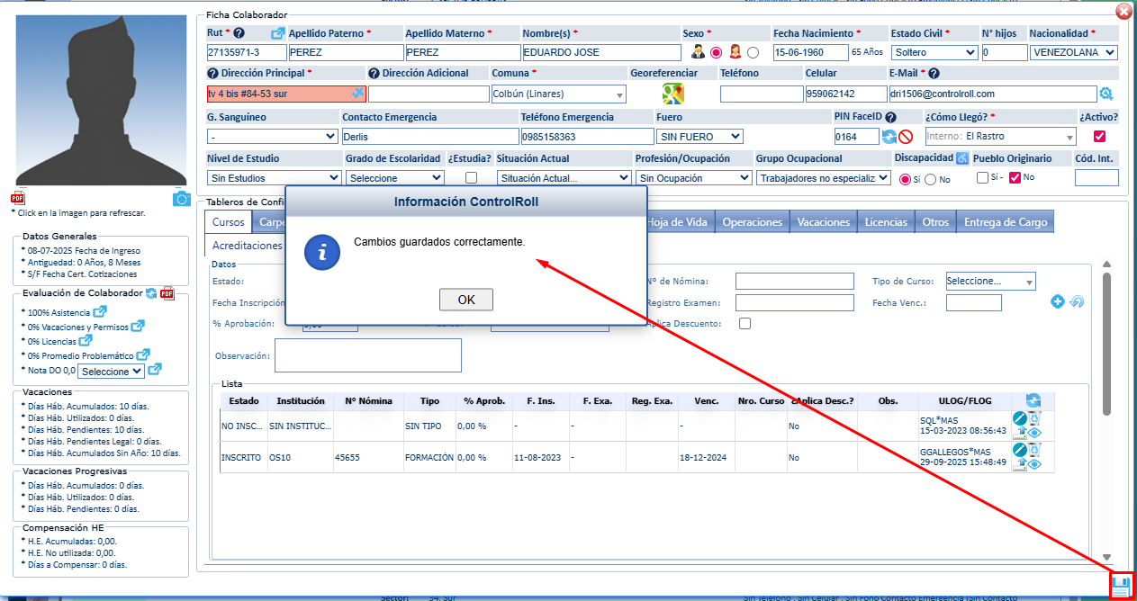Click the save floppy disk icon
This screenshot has width=1137, height=601.
(1121, 587)
